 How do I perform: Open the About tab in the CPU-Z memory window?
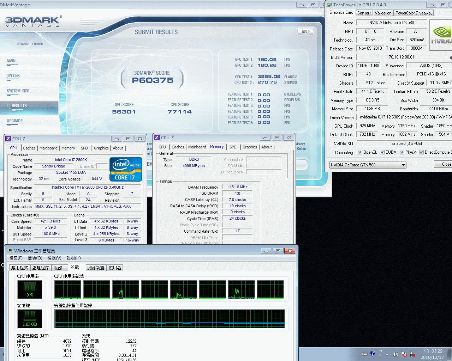267,147
